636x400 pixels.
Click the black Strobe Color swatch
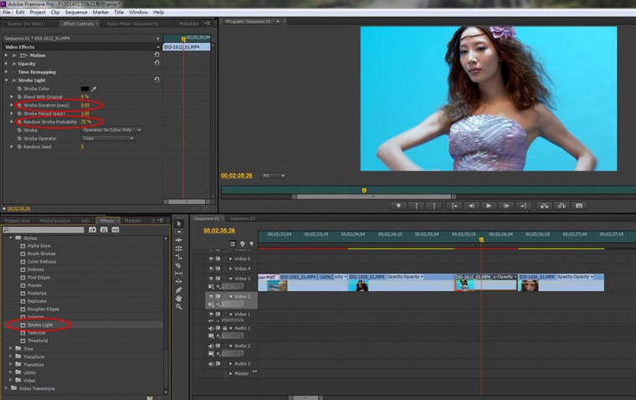tap(85, 89)
